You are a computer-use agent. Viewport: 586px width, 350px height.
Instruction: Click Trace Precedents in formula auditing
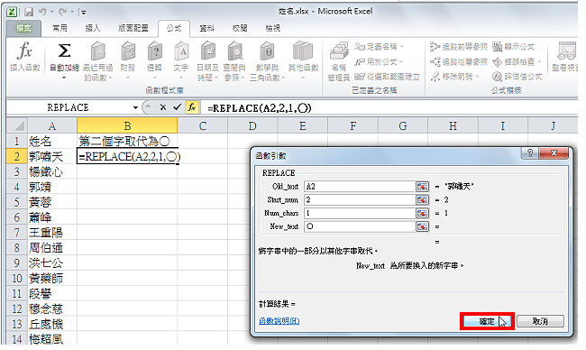click(x=459, y=47)
